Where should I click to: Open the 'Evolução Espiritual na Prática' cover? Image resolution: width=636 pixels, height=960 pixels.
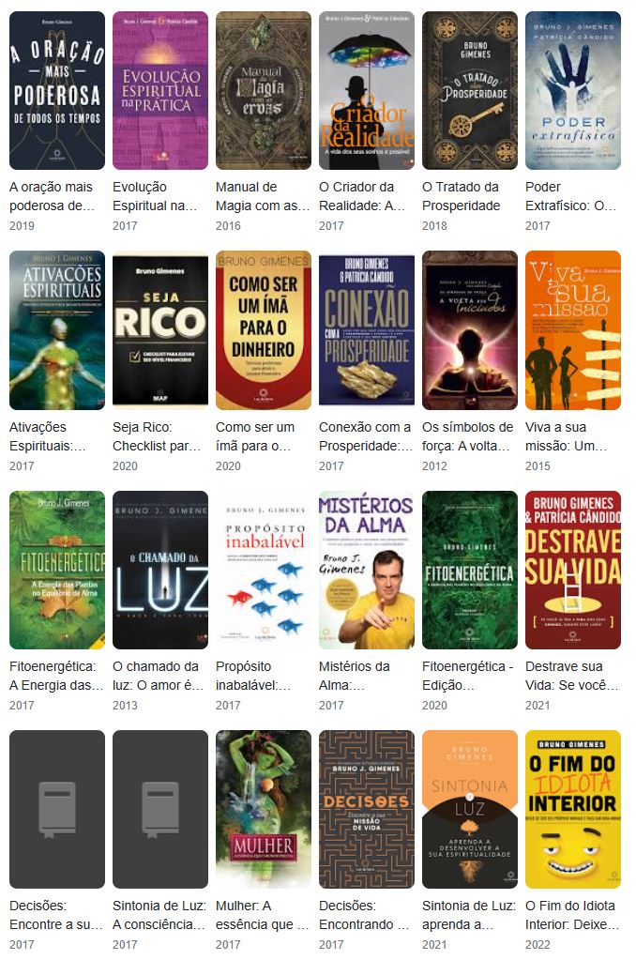coord(159,90)
